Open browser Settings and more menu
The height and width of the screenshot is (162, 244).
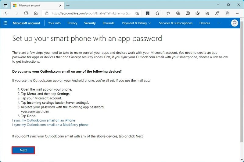click(x=237, y=13)
